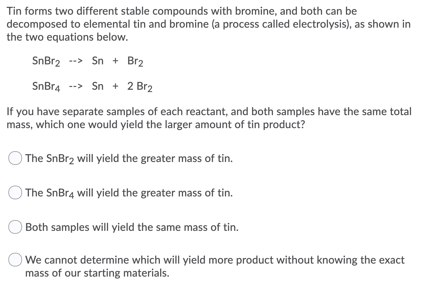This screenshot has height=289, width=428.
Task: Click the radio circle beside SnBr4 answer
Action: (15, 193)
